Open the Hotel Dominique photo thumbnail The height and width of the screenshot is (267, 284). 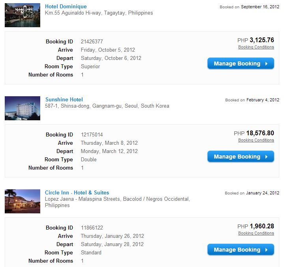[x=22, y=15]
